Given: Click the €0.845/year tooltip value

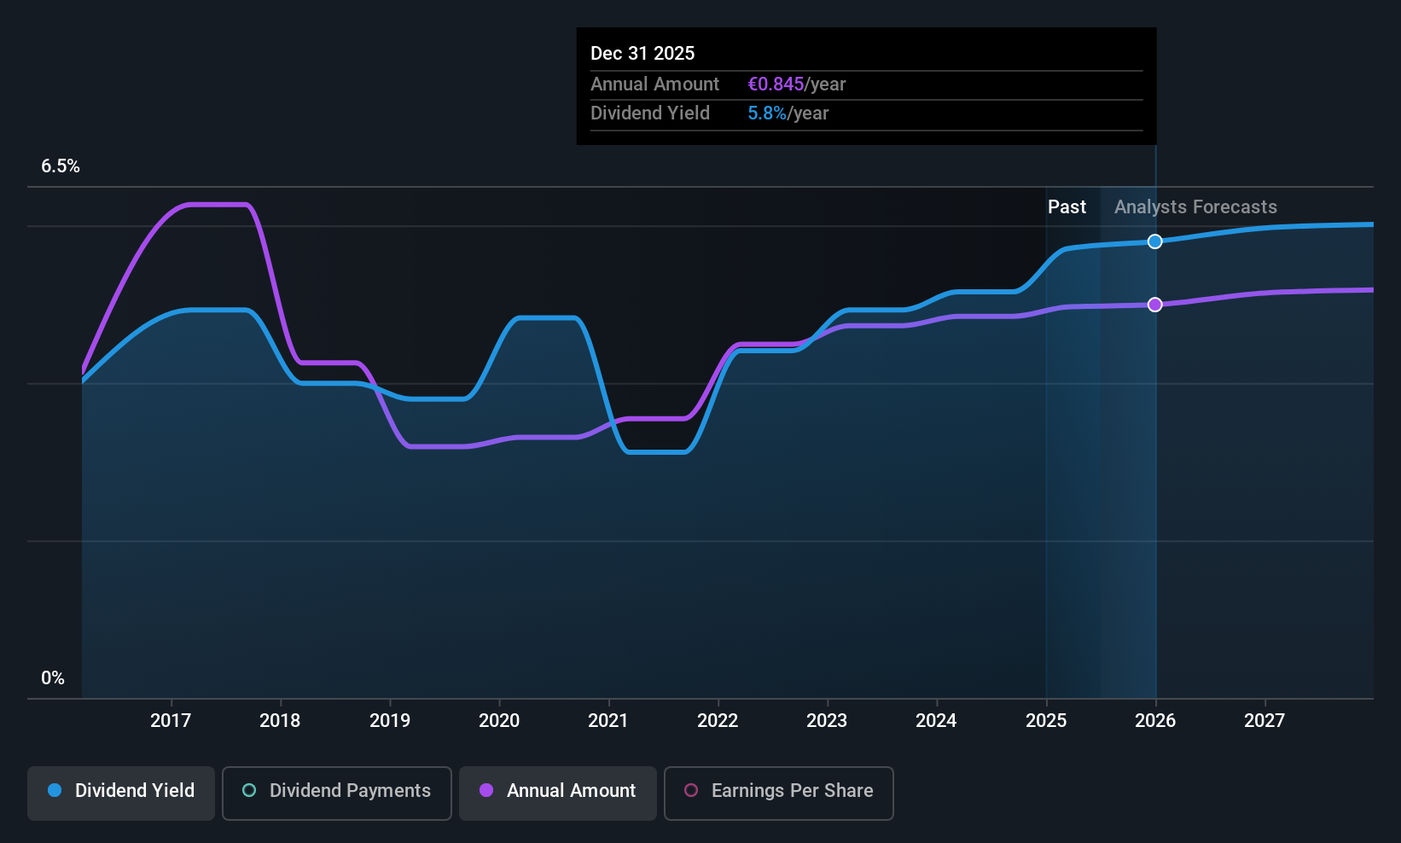Looking at the screenshot, I should point(797,84).
